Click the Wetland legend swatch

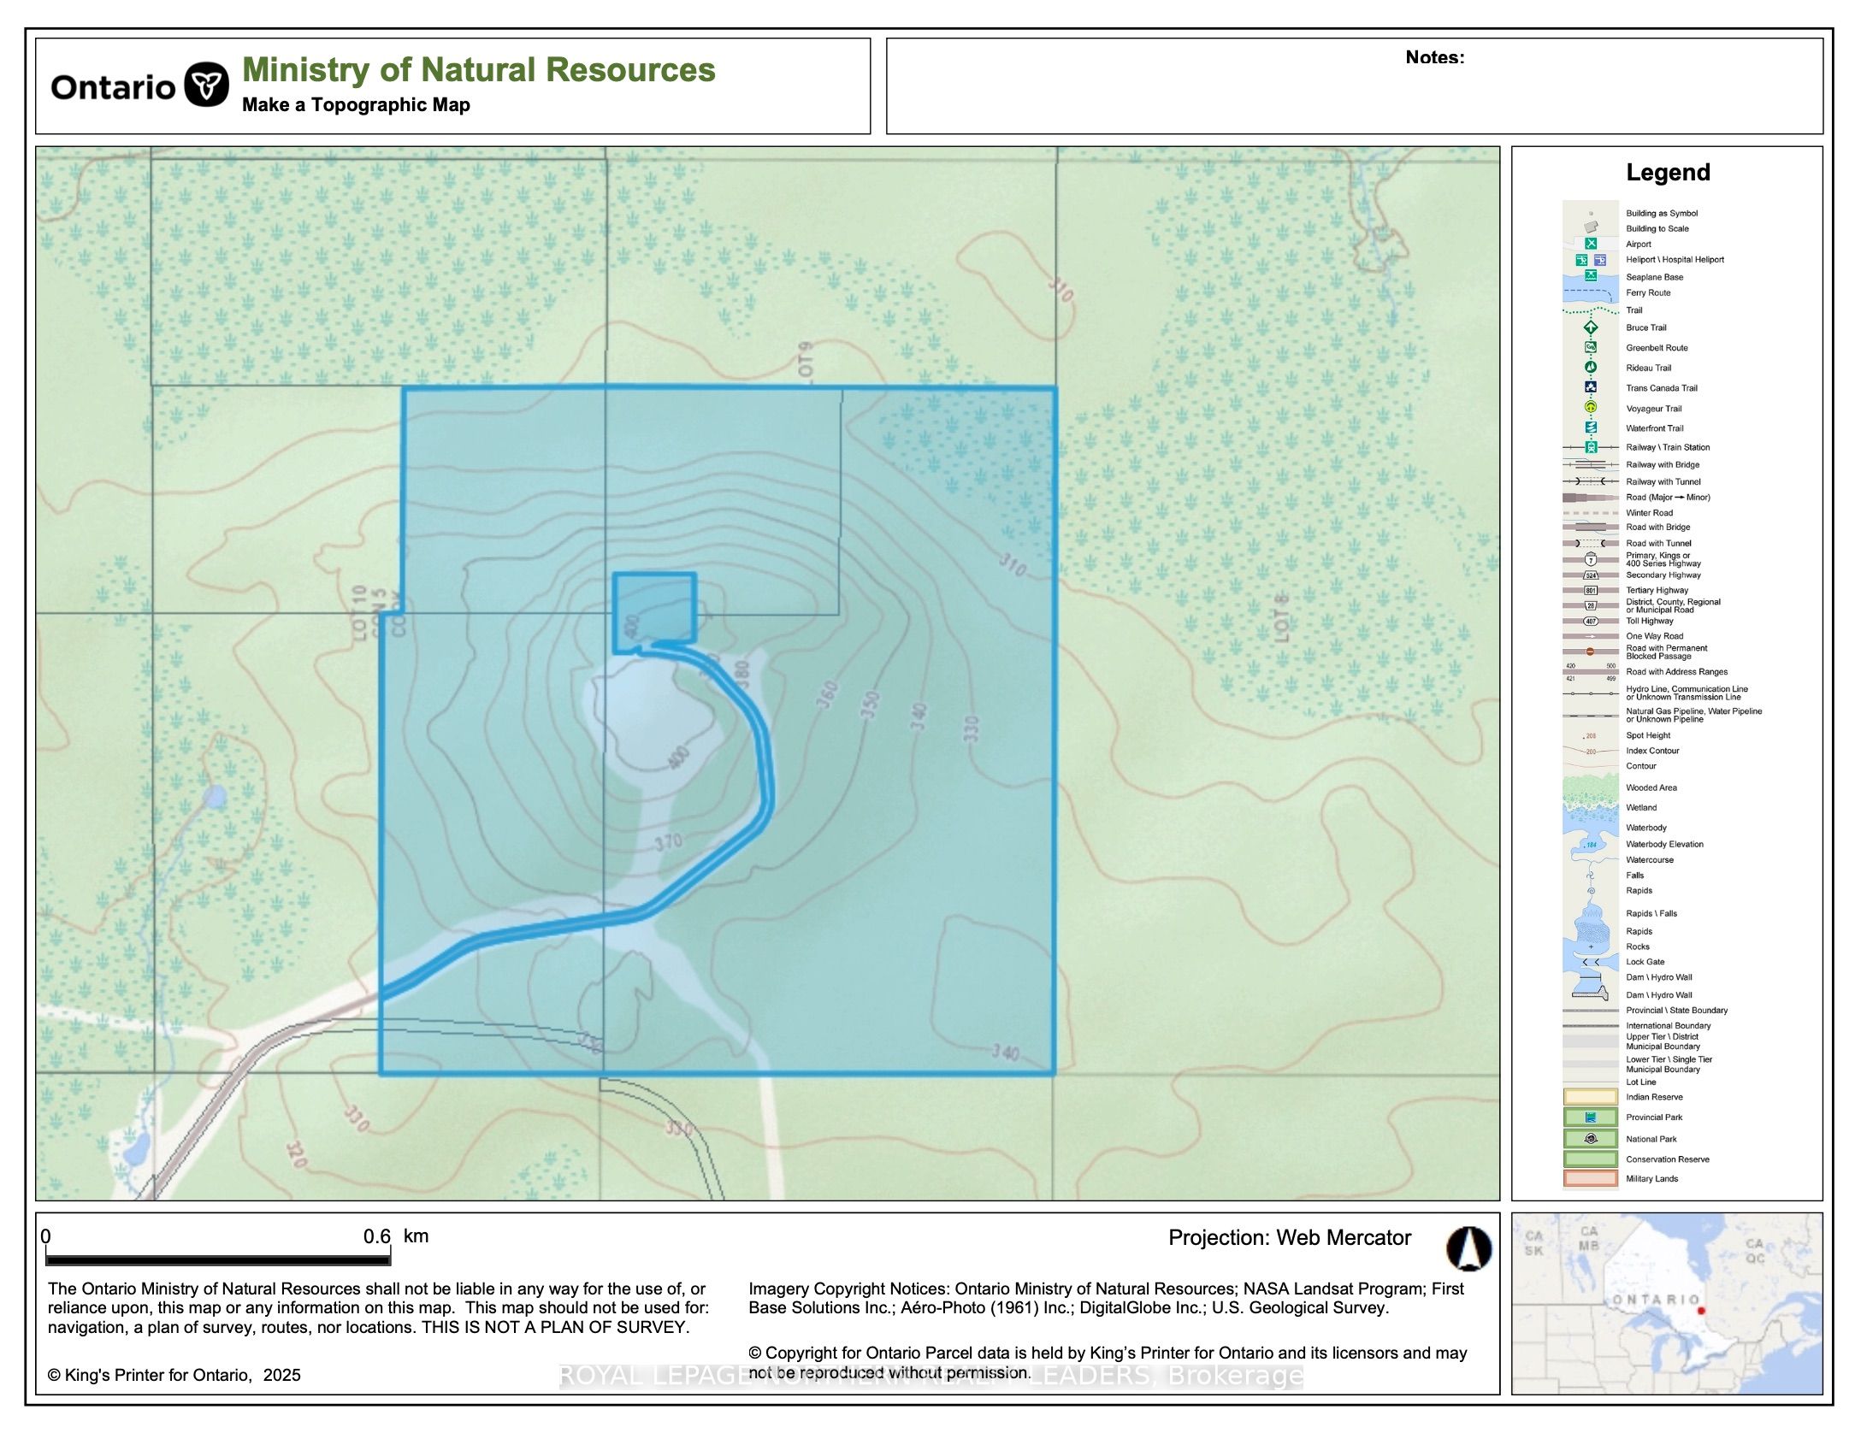1591,807
